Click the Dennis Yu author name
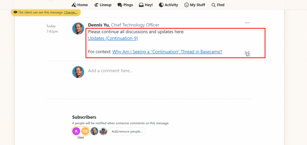This screenshot has width=307, height=145. 99,25
